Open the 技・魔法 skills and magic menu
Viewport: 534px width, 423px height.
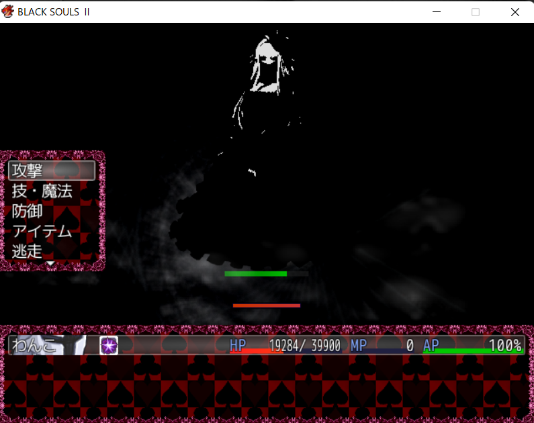[x=42, y=191]
